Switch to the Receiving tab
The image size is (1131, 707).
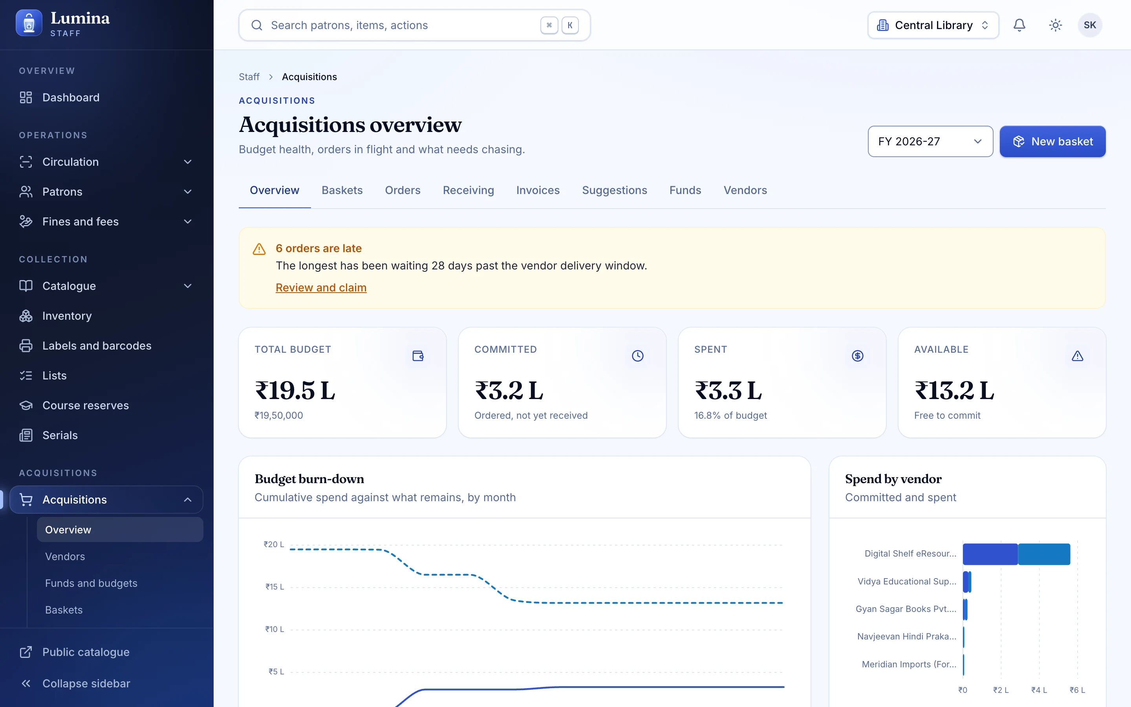[x=468, y=190]
